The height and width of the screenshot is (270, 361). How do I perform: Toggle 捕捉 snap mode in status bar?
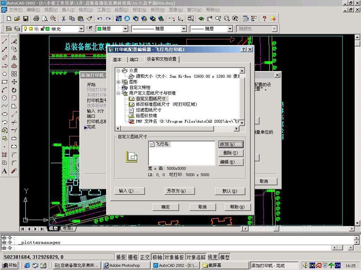tap(121, 257)
